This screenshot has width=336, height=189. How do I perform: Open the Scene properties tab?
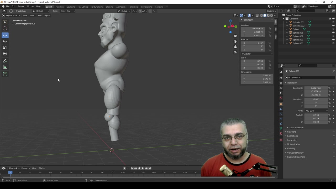pyautogui.click(x=281, y=93)
